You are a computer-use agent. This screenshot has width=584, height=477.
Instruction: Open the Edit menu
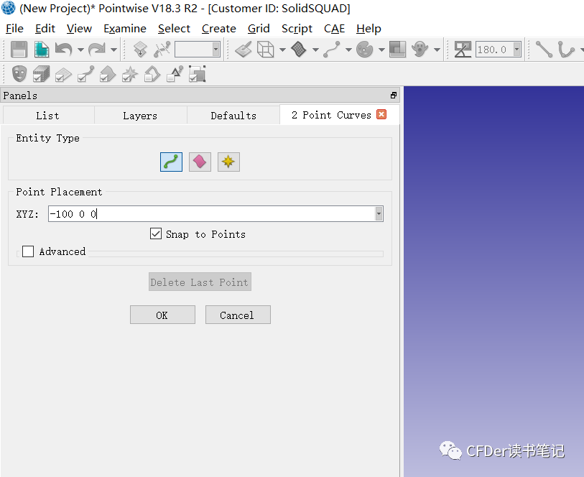pos(45,29)
